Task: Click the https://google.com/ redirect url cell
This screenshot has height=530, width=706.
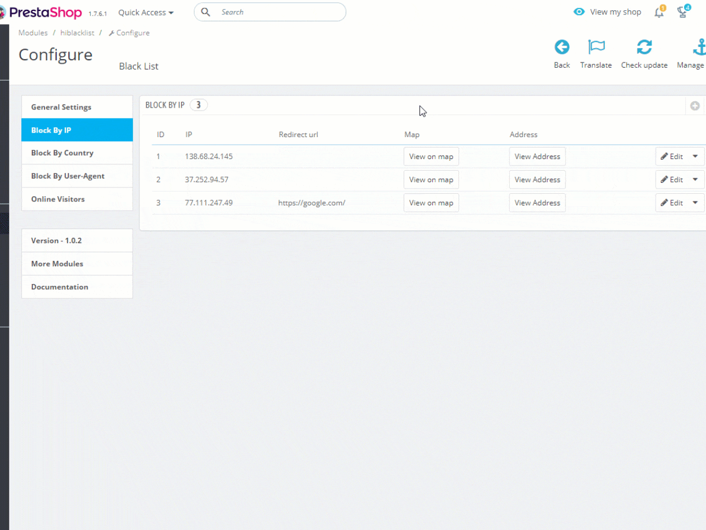Action: [312, 203]
